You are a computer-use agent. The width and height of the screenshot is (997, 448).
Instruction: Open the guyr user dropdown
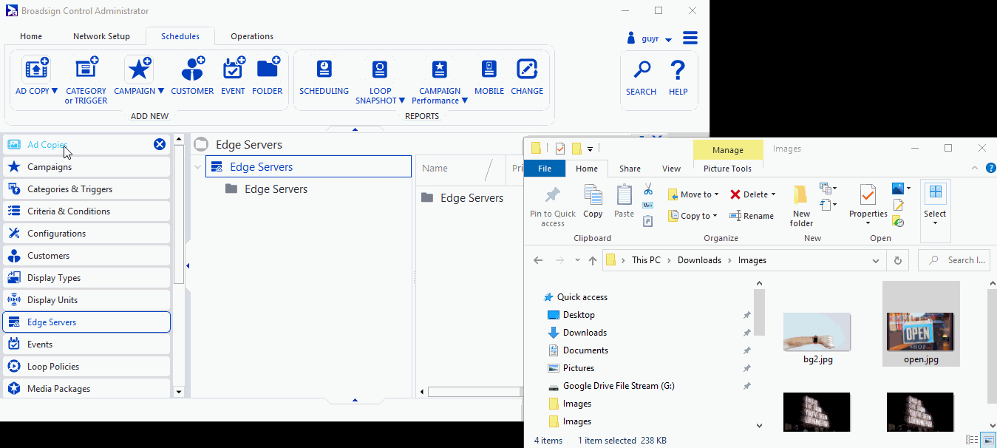coord(668,39)
